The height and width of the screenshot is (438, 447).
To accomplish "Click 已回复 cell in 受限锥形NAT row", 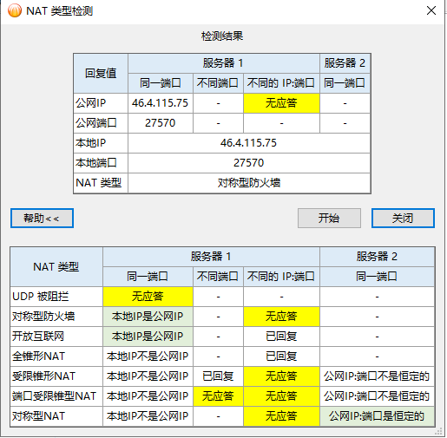I will tap(218, 376).
